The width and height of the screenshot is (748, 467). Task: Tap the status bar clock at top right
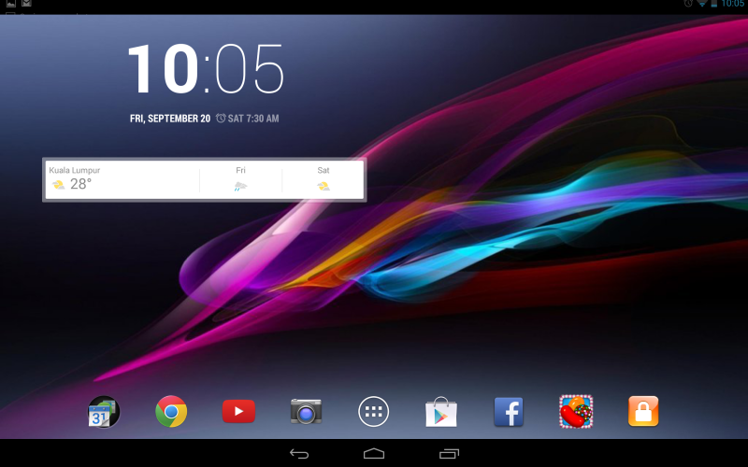tap(733, 5)
